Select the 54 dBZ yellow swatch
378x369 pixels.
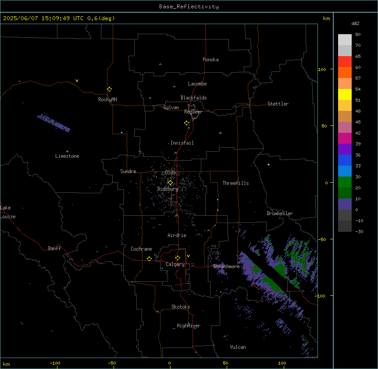coord(345,94)
